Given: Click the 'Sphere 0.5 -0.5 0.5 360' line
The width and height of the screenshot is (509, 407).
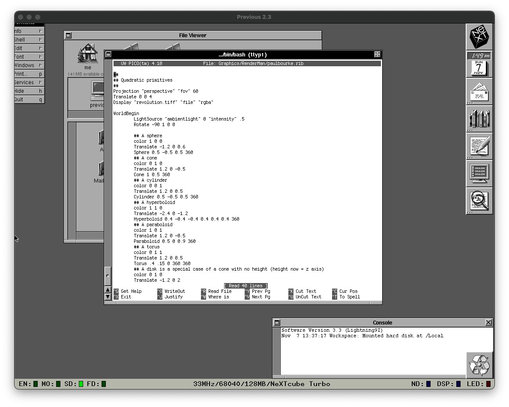Looking at the screenshot, I should click(x=163, y=152).
